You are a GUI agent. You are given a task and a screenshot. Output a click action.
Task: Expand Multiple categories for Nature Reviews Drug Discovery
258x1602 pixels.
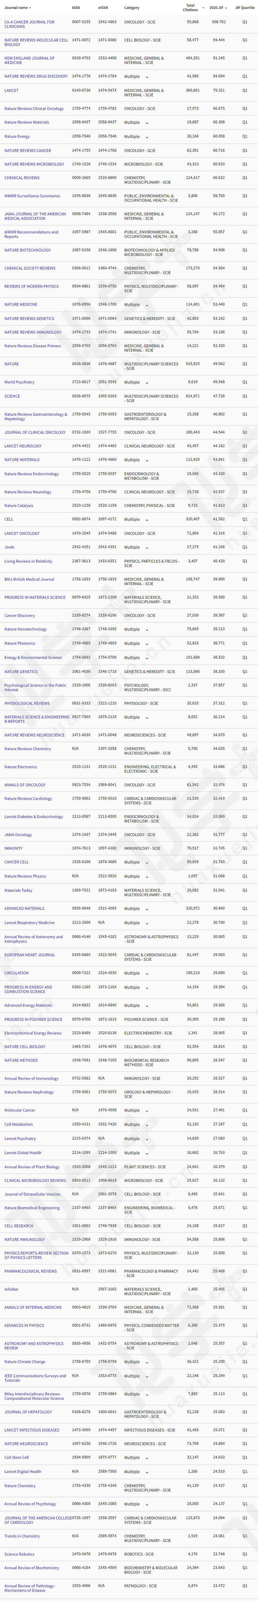pos(147,77)
